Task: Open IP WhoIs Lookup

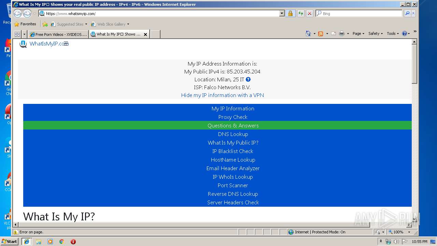Action: (233, 177)
